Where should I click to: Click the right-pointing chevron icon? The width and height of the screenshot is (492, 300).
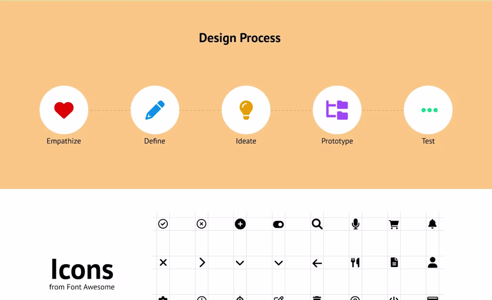point(202,262)
